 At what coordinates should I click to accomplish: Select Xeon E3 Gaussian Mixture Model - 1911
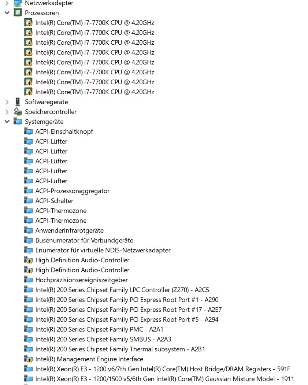click(164, 379)
